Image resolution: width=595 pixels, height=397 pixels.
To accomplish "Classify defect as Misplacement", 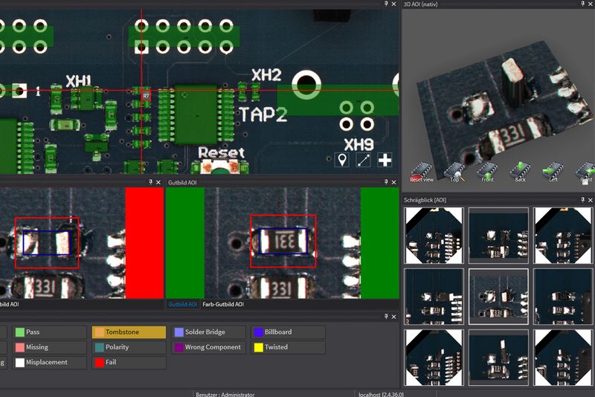I will (49, 363).
